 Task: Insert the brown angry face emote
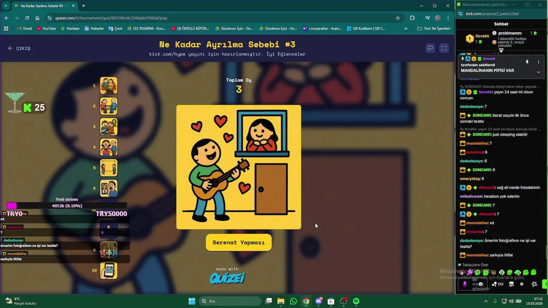pyautogui.click(x=494, y=272)
